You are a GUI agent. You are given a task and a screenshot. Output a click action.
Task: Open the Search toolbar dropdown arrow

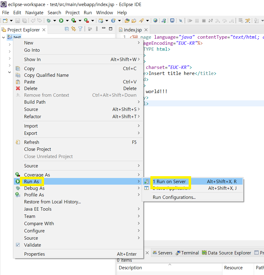tap(147, 21)
